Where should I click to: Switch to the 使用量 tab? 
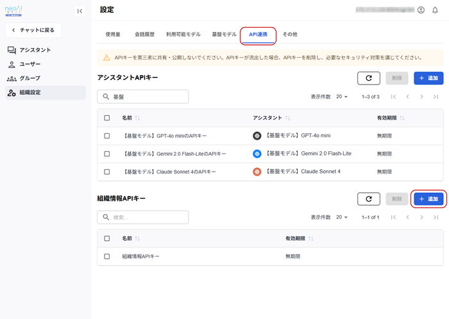click(x=113, y=35)
